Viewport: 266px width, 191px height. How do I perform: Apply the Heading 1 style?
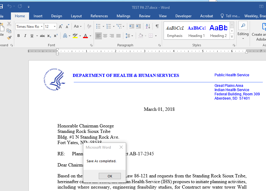click(x=196, y=31)
